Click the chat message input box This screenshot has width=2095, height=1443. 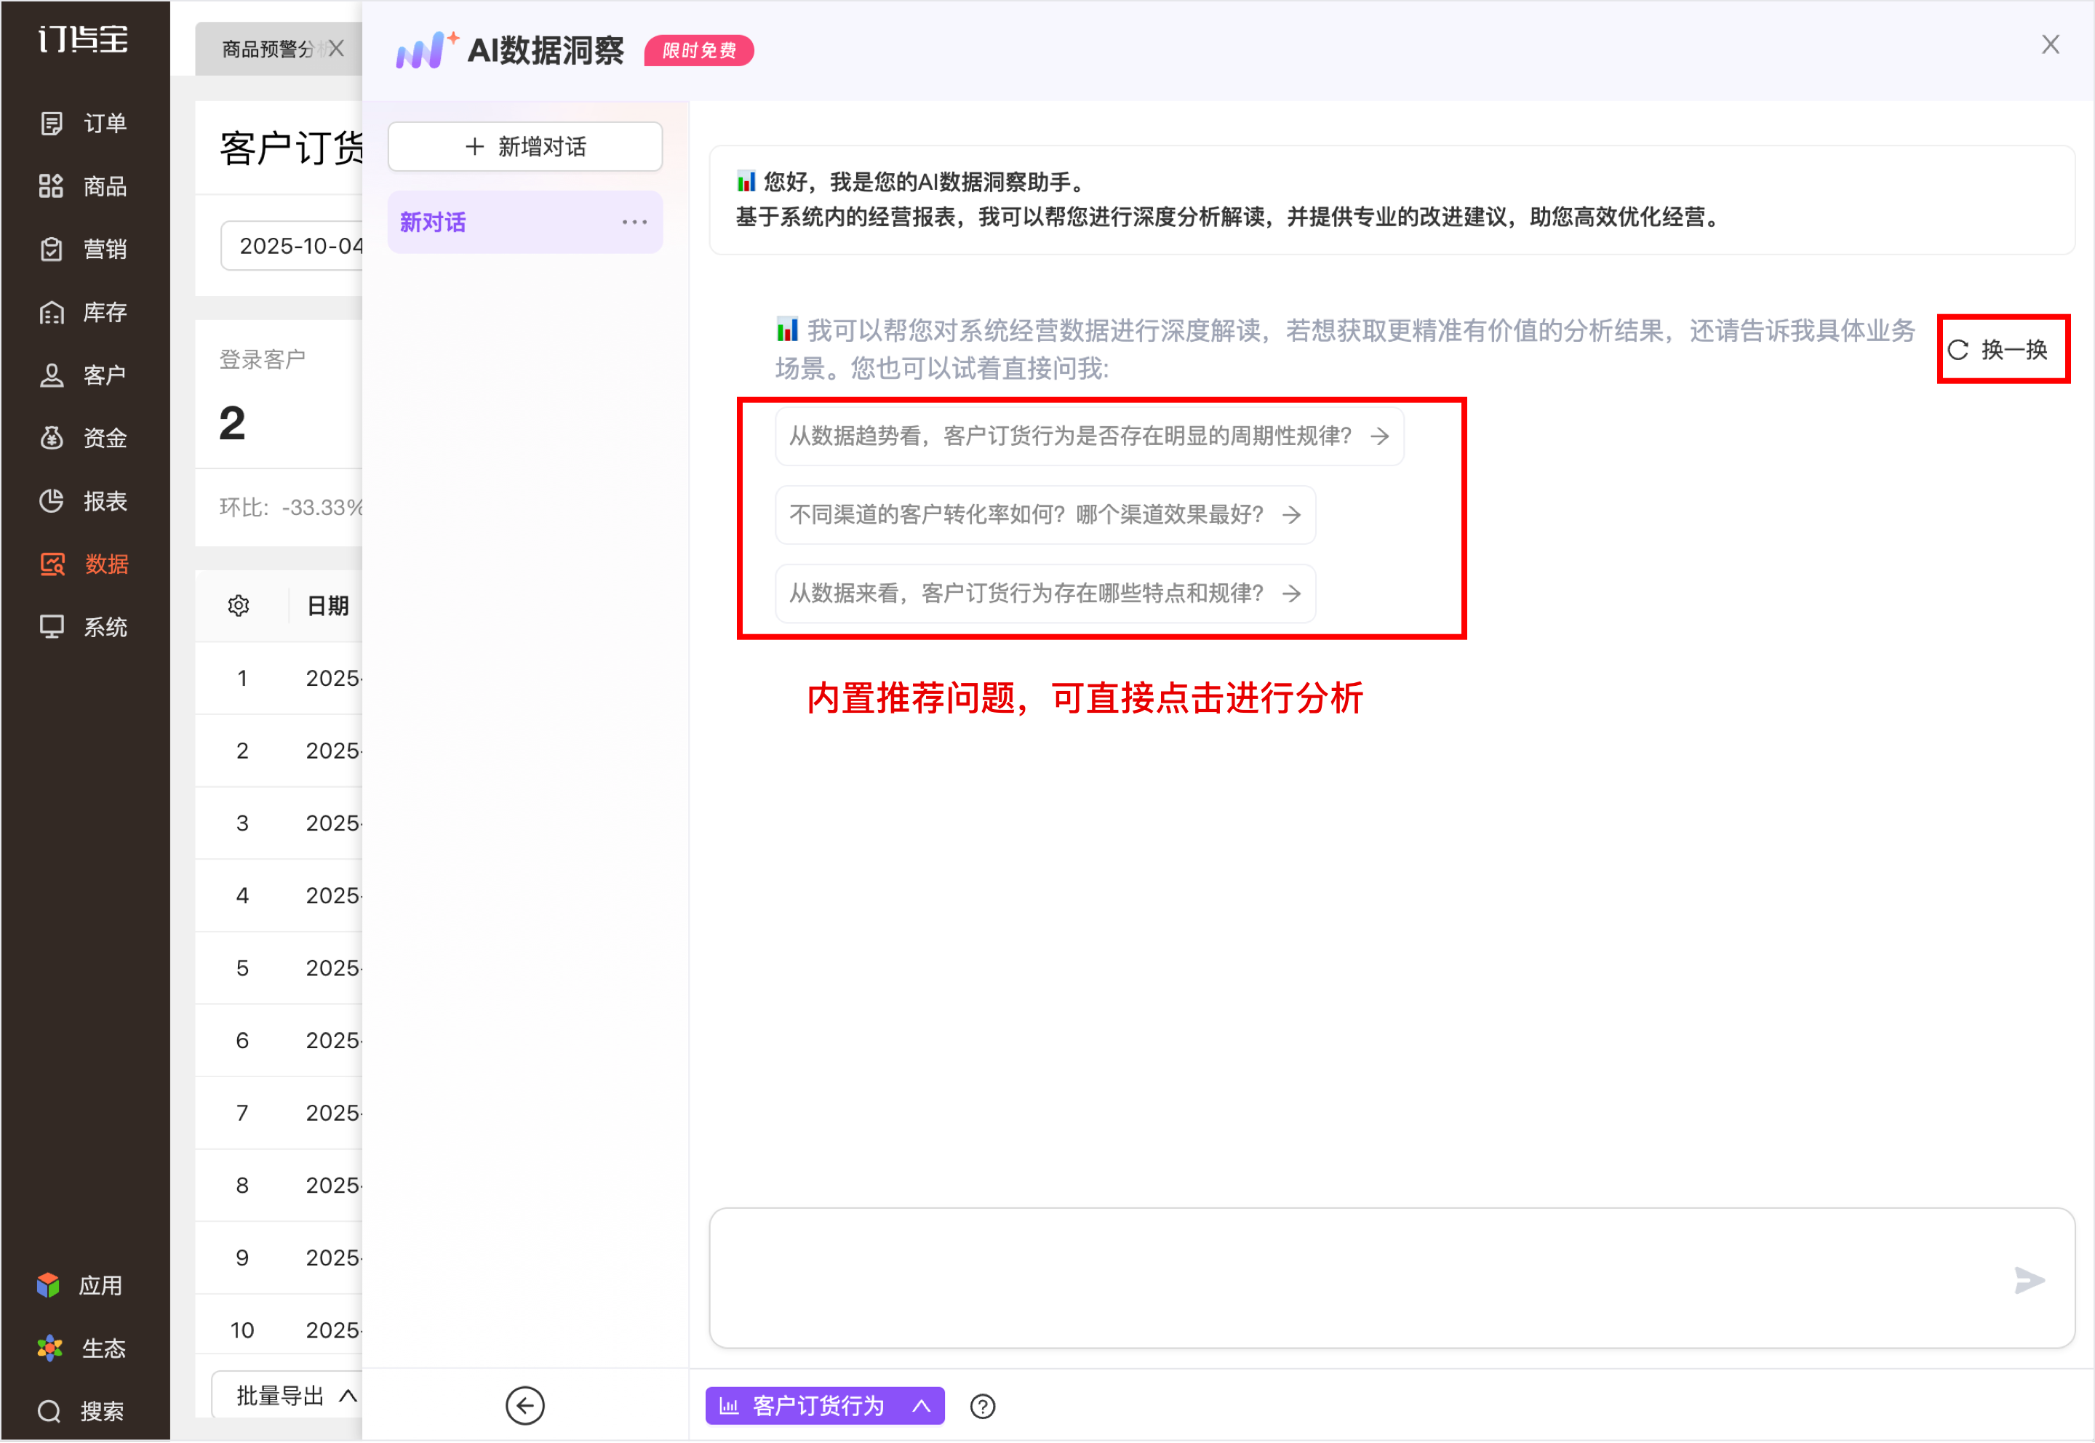pos(1356,1276)
